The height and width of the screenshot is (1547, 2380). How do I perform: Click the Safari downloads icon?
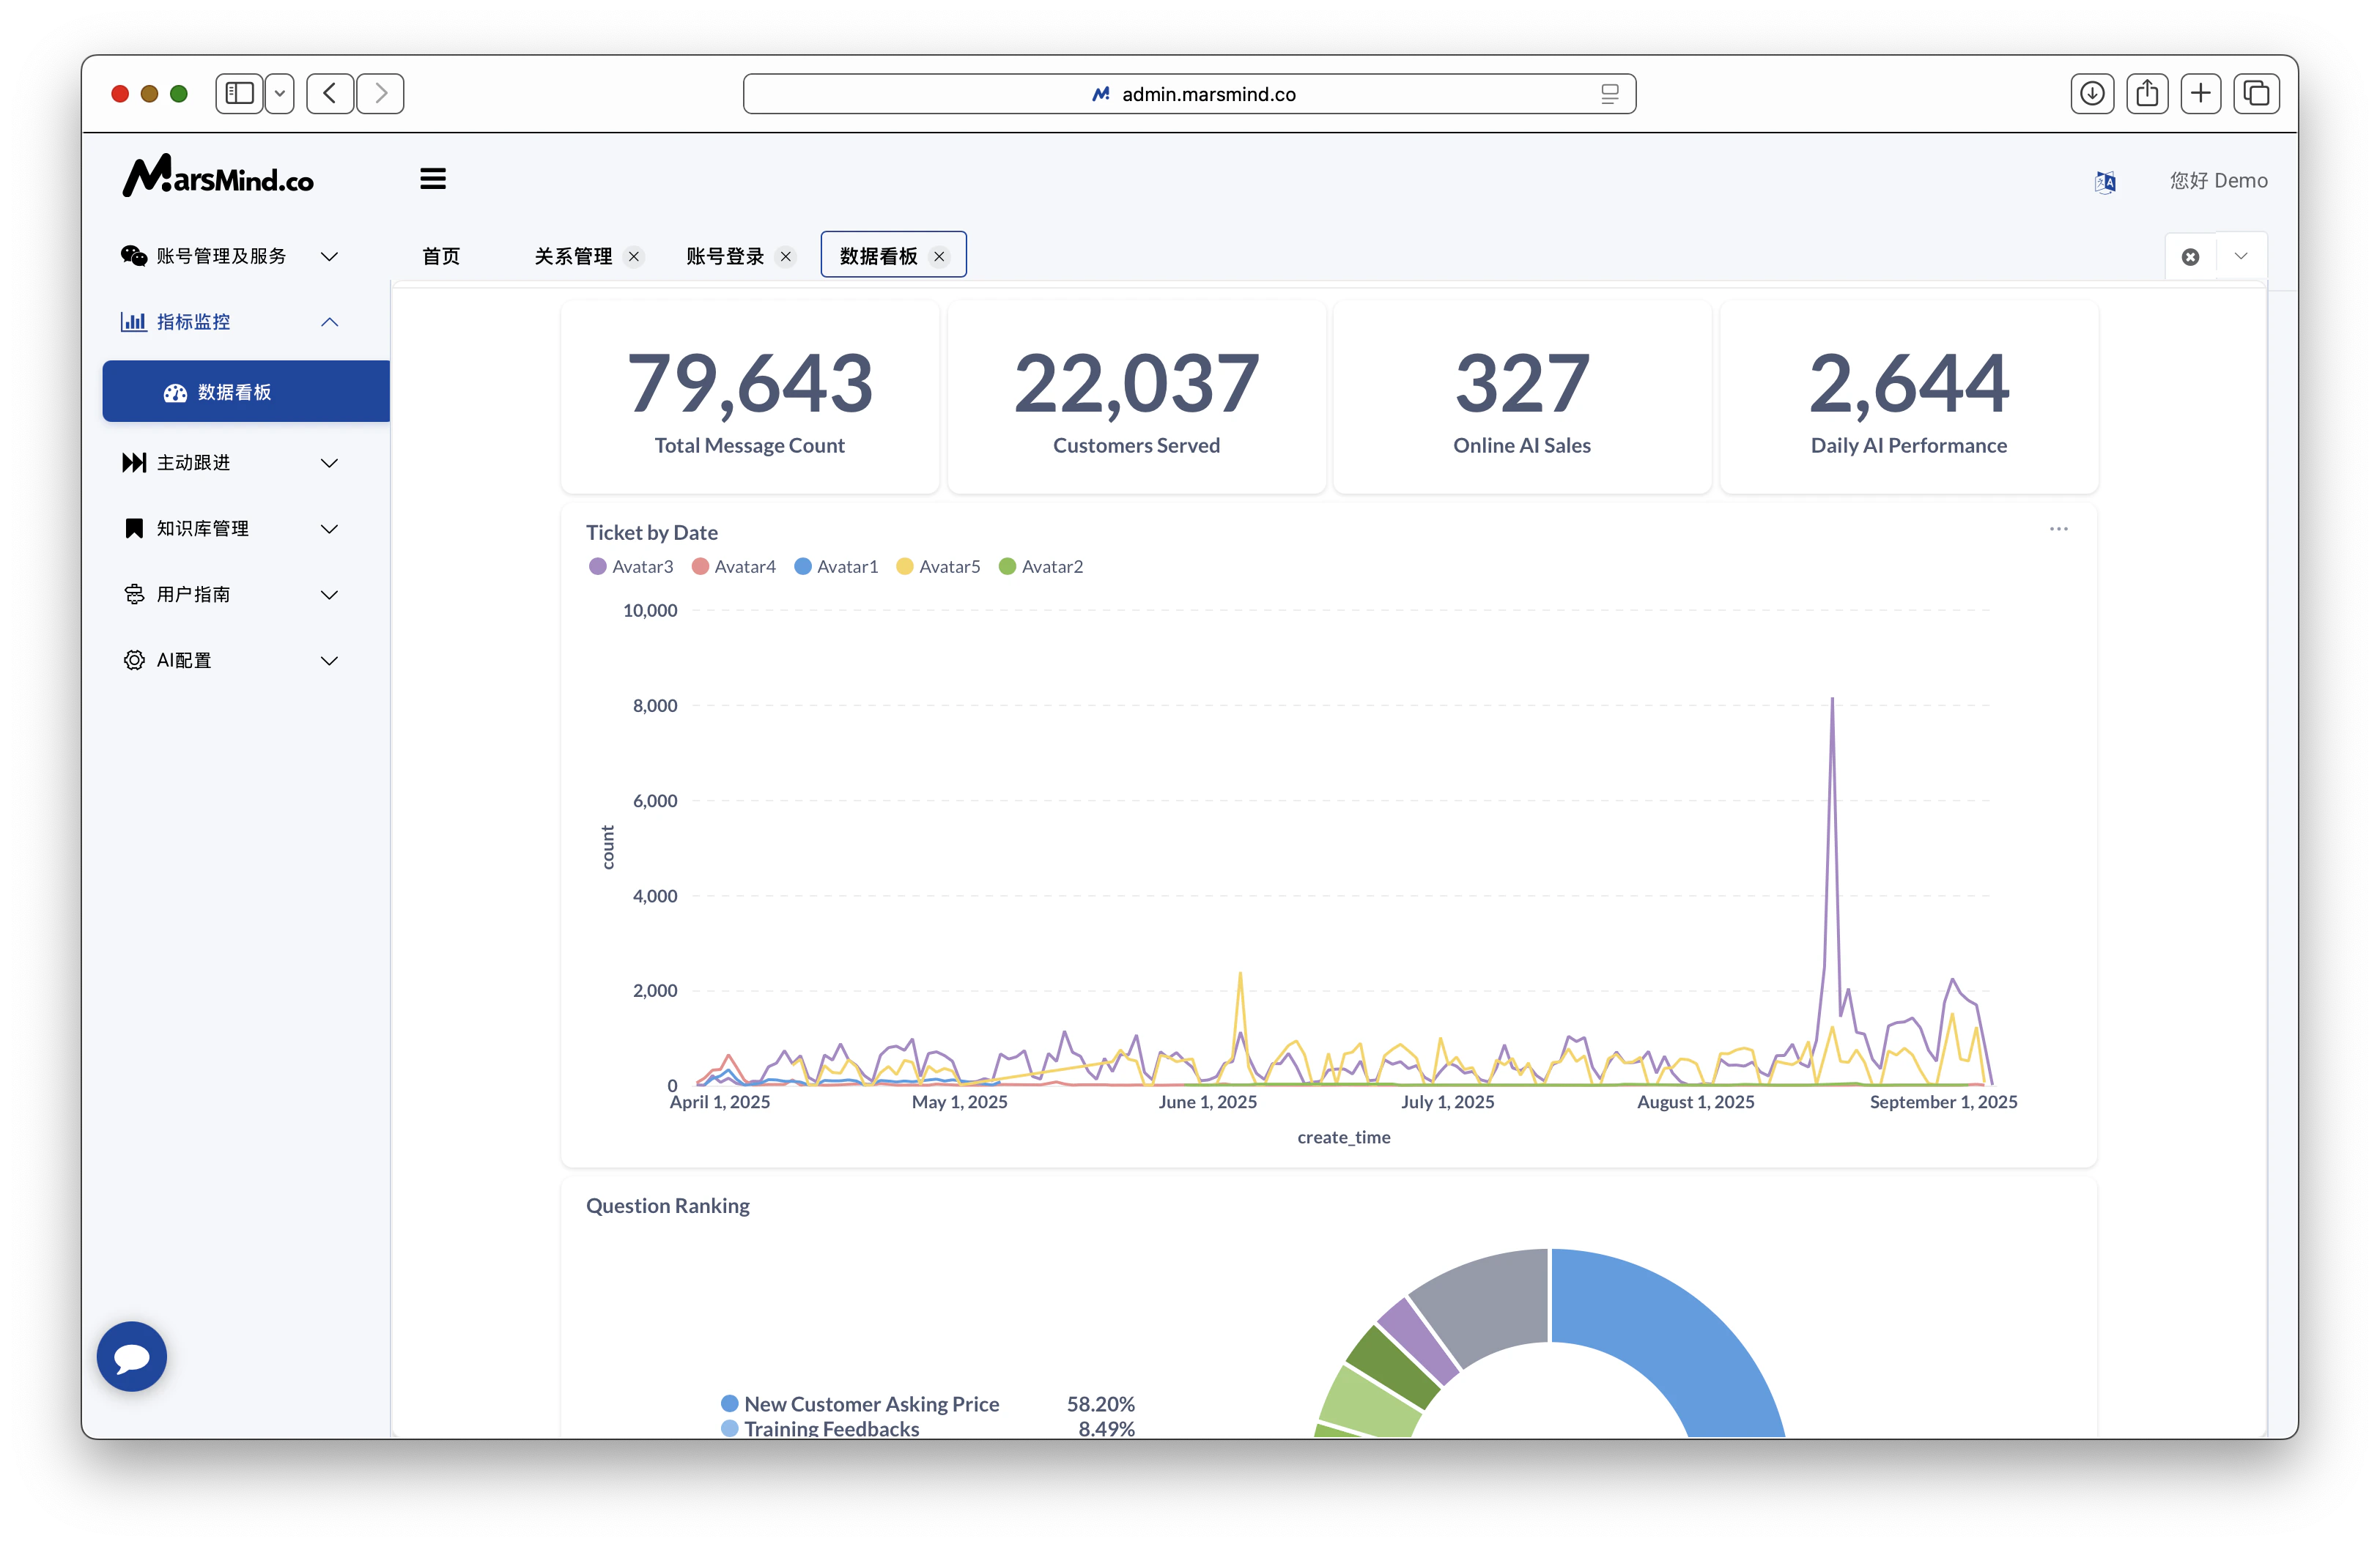click(2091, 94)
